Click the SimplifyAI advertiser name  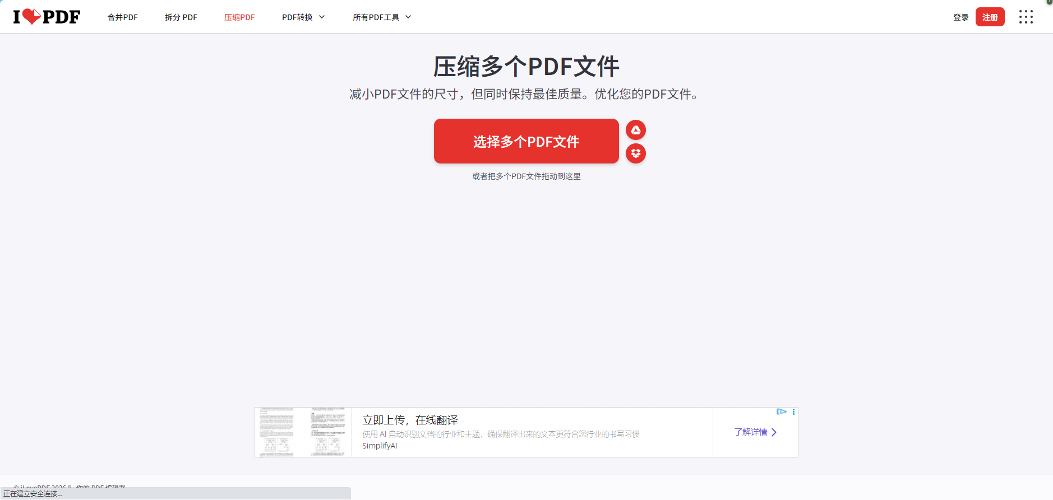coord(380,446)
